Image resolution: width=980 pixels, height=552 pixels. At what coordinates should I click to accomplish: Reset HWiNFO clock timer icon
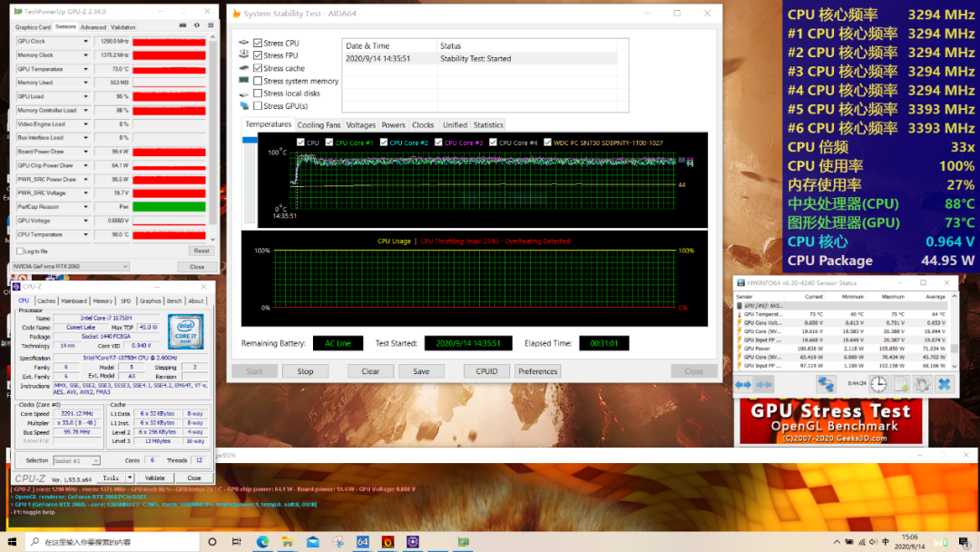click(x=878, y=384)
